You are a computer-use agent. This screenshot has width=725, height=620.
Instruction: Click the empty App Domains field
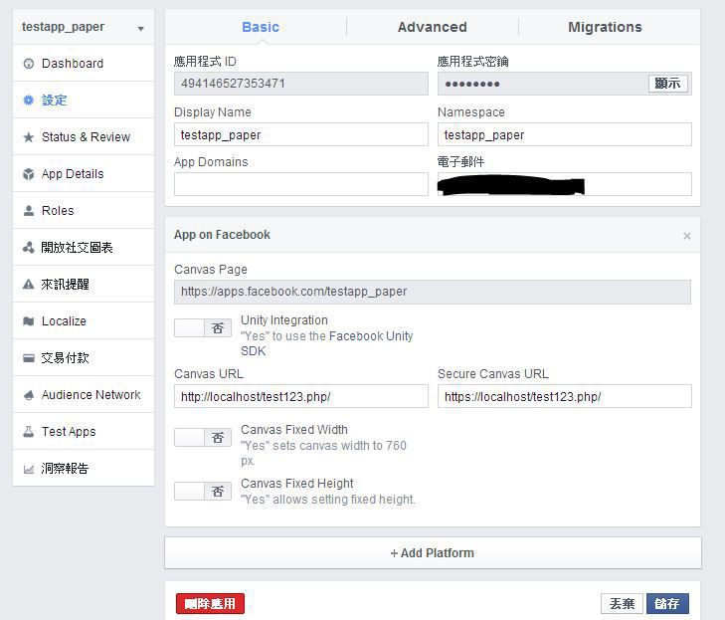(x=301, y=184)
